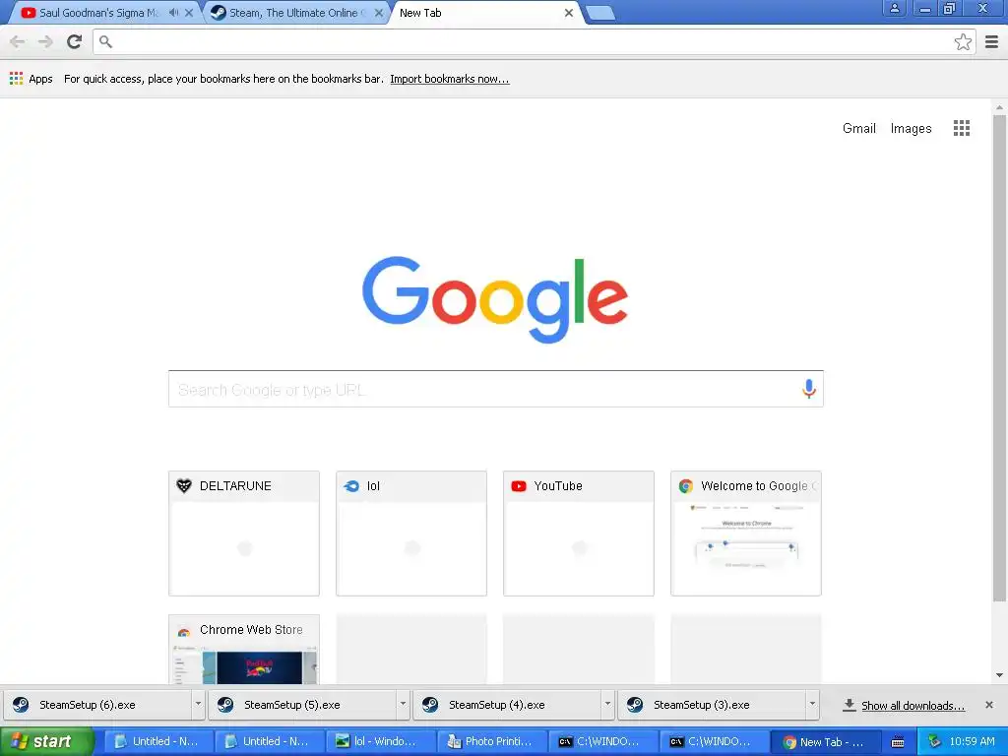Expand SteamSetup (6).exe download options arrow
The width and height of the screenshot is (1008, 756).
[198, 705]
